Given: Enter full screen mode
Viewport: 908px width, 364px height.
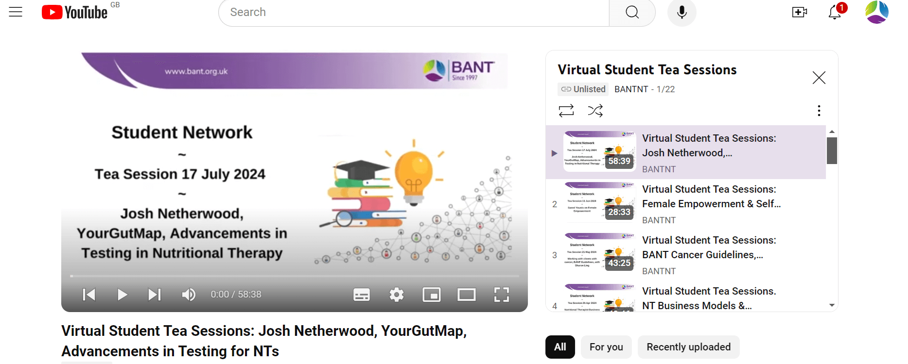Looking at the screenshot, I should (502, 295).
